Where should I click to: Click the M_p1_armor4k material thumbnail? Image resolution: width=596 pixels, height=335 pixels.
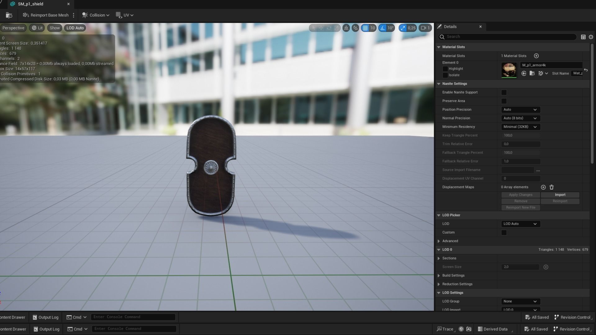click(x=509, y=70)
